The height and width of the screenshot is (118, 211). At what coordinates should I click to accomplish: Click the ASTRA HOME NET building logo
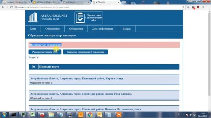click(x=33, y=17)
